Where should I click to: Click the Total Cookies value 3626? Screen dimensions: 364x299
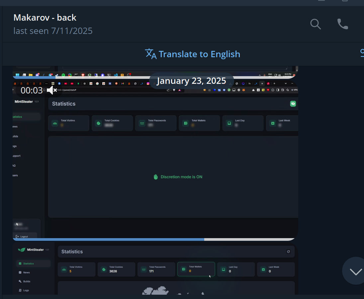tap(113, 271)
